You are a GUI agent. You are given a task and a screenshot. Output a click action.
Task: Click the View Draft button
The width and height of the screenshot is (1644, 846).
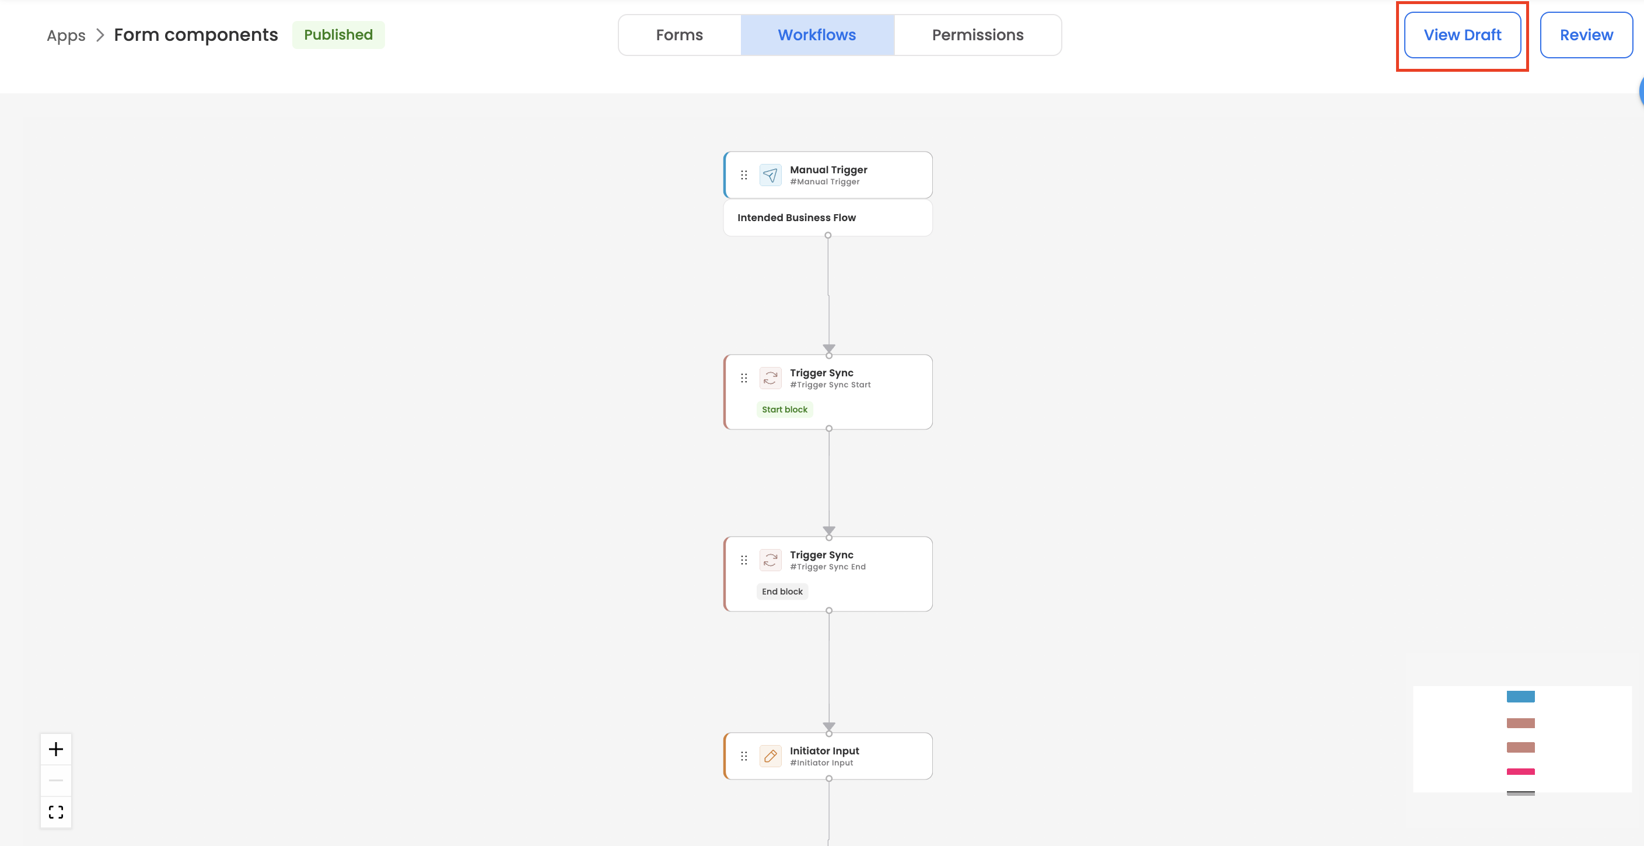point(1462,35)
